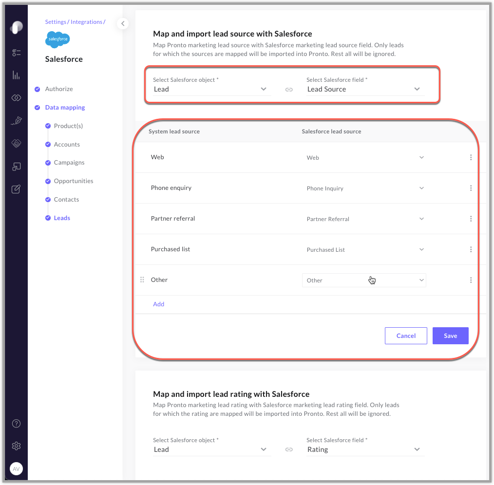
Task: Click the edit note icon in sidebar
Action: click(x=17, y=189)
